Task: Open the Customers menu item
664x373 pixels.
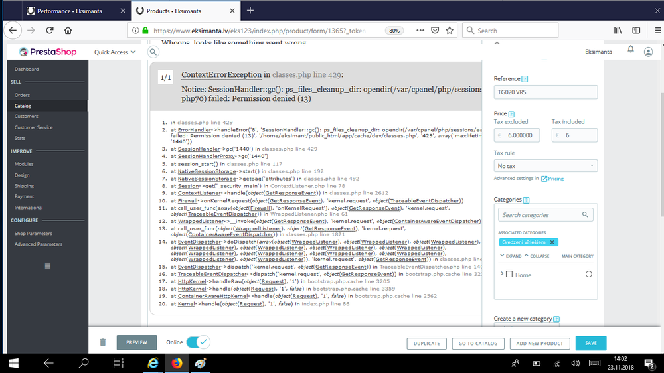Action: pos(27,116)
